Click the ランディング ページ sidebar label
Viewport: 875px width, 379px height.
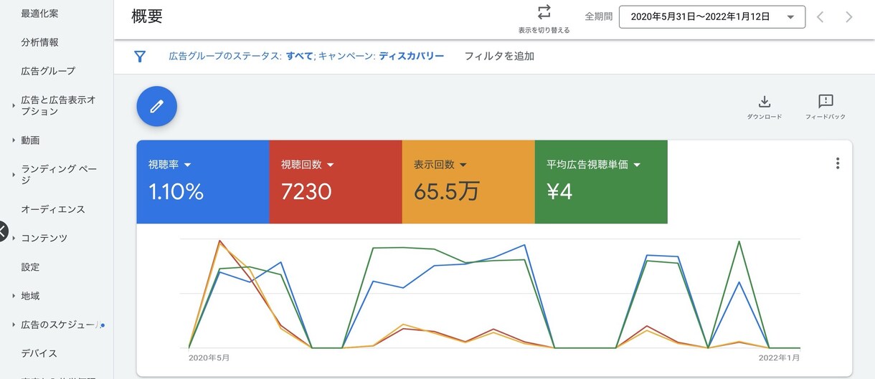coord(58,175)
